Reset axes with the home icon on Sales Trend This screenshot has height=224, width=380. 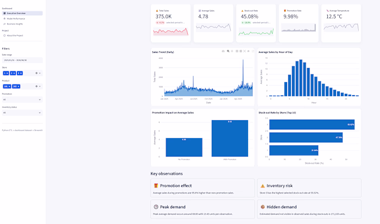tap(248, 51)
